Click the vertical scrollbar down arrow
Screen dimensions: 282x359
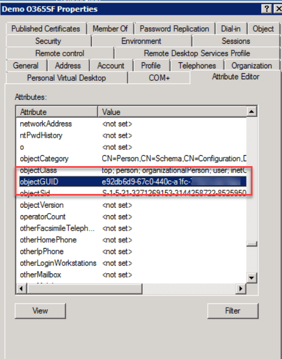coord(251,278)
